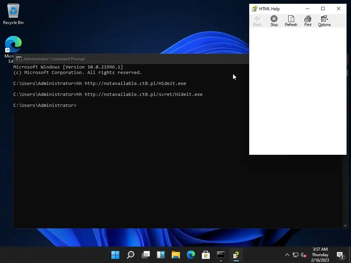Click the last C:\Users\Administrator> prompt
Viewport: 351px width, 263px height.
(45, 105)
